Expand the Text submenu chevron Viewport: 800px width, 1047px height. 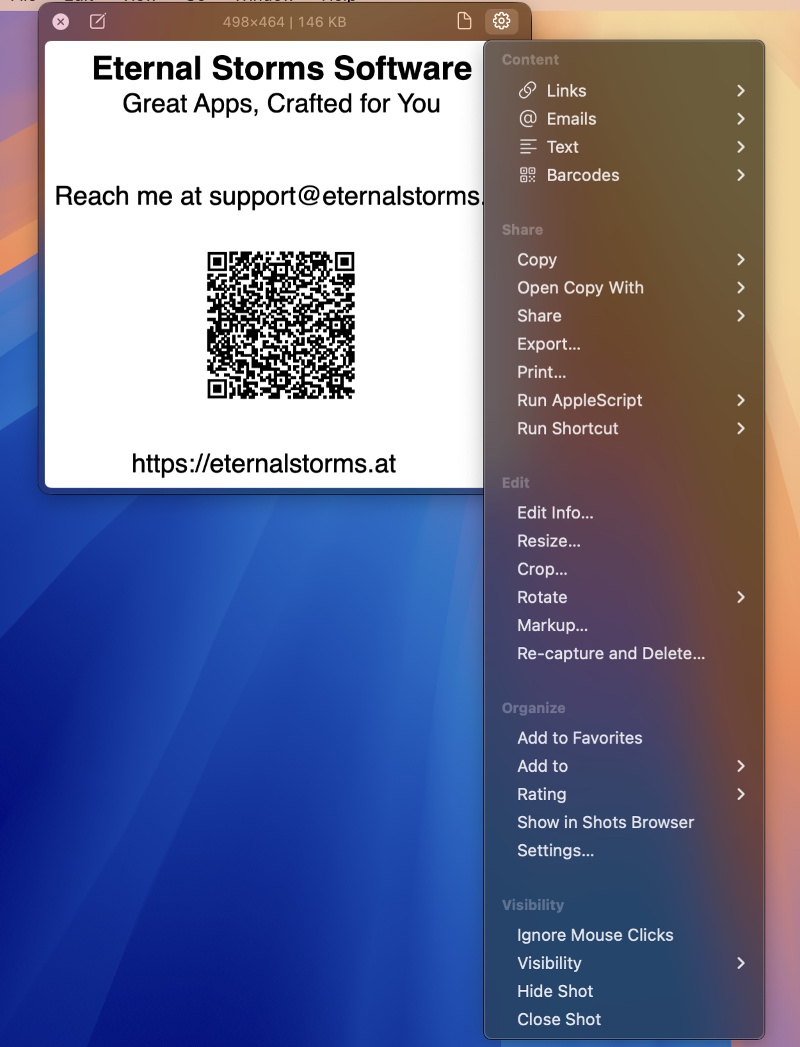pos(740,147)
